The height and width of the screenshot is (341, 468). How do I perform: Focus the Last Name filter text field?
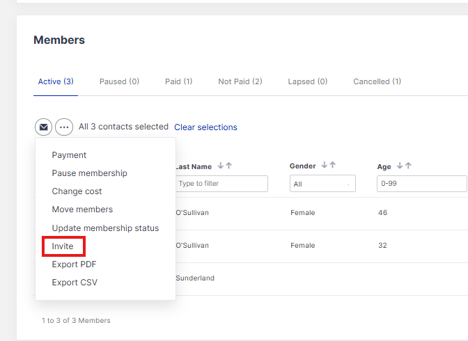click(x=221, y=184)
